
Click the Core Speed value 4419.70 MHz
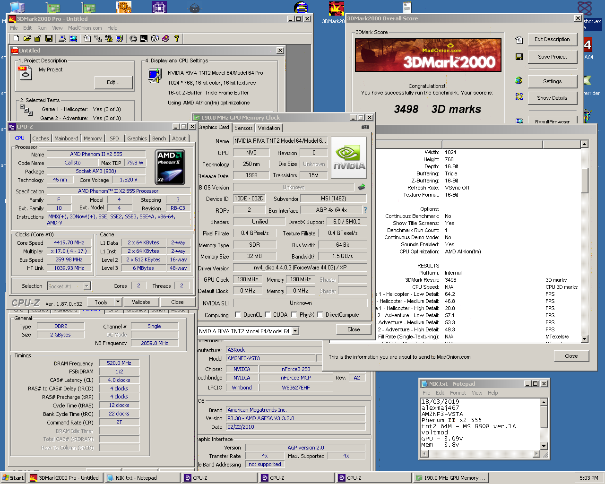click(69, 242)
